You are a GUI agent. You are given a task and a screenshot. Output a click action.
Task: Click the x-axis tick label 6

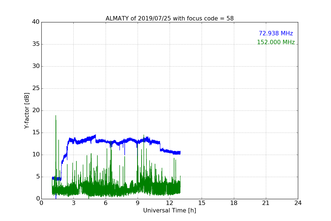(x=106, y=203)
